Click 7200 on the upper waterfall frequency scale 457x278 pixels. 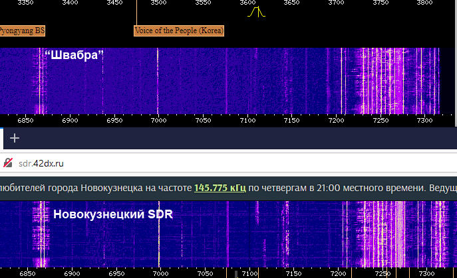pos(337,120)
